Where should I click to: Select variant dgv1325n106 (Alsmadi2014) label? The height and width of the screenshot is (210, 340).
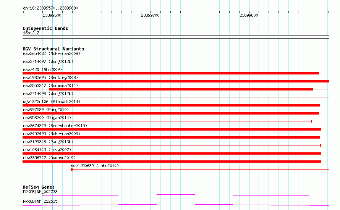coord(52,102)
